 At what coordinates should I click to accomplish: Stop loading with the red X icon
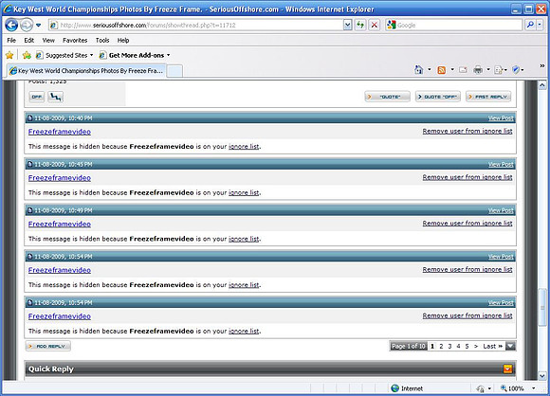coord(375,26)
